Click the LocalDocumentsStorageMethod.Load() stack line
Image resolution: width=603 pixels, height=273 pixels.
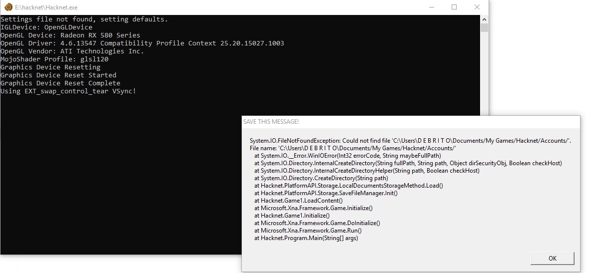coord(349,186)
